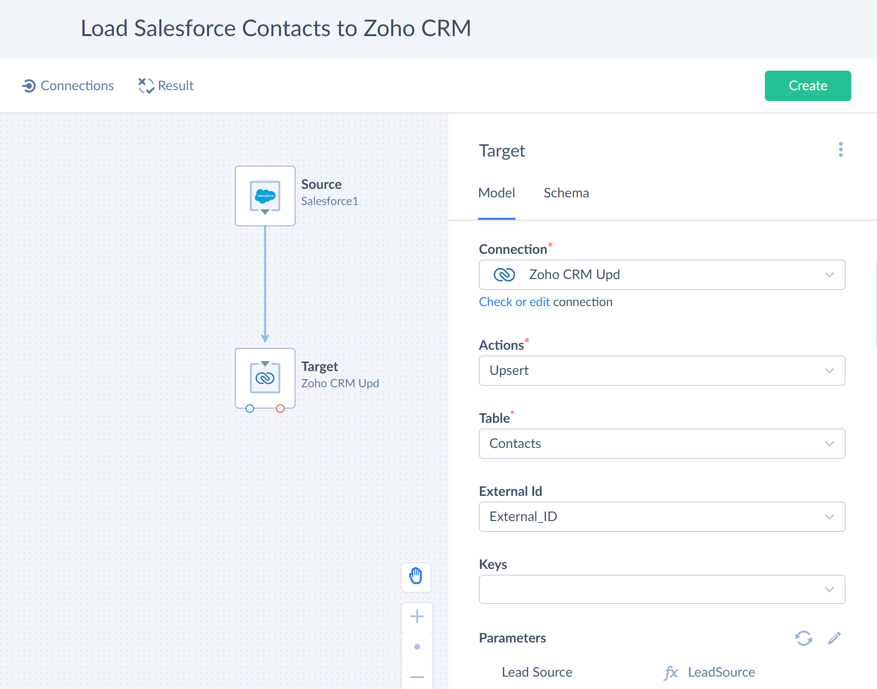Open the Connections panel
This screenshot has width=877, height=689.
(x=68, y=86)
